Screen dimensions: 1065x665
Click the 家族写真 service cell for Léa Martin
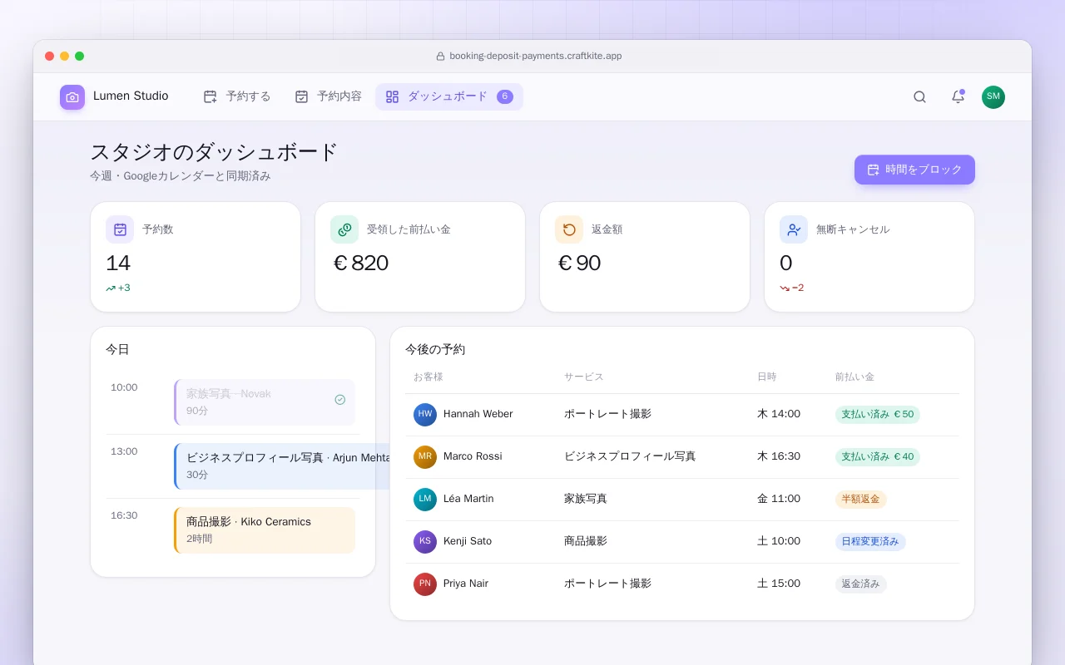tap(586, 499)
